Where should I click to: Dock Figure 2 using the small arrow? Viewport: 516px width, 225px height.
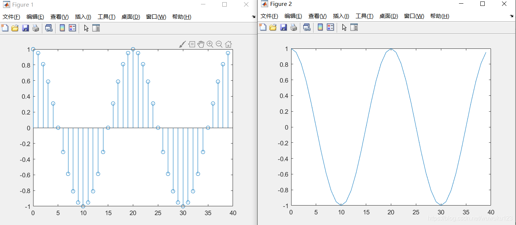pyautogui.click(x=512, y=16)
